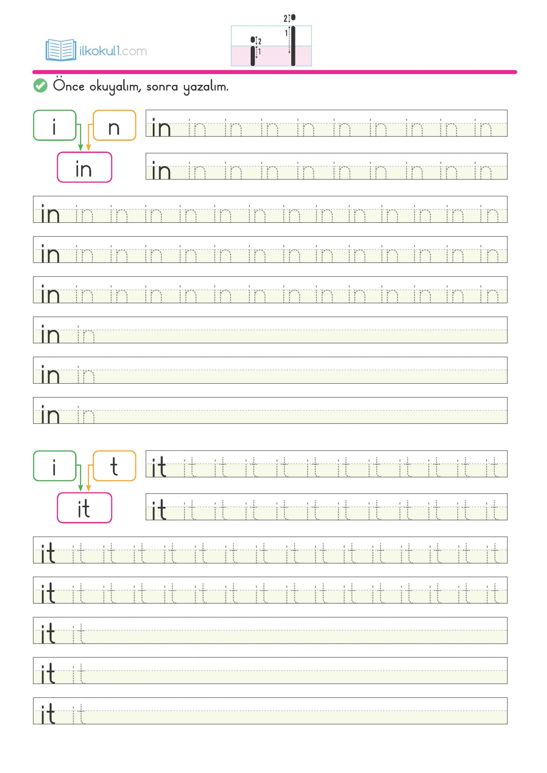Select the orange "n" letter box
The width and height of the screenshot is (547, 773).
114,125
